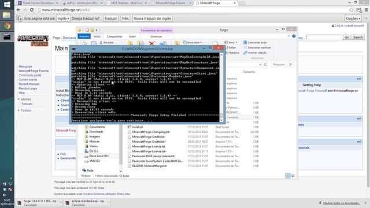370x208 pixels.
Task: Click Histórico in the Explorer ribbon
Action: [232, 53]
